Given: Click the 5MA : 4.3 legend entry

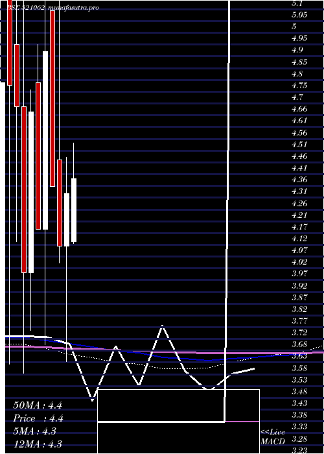Looking at the screenshot, I should 36,431.
